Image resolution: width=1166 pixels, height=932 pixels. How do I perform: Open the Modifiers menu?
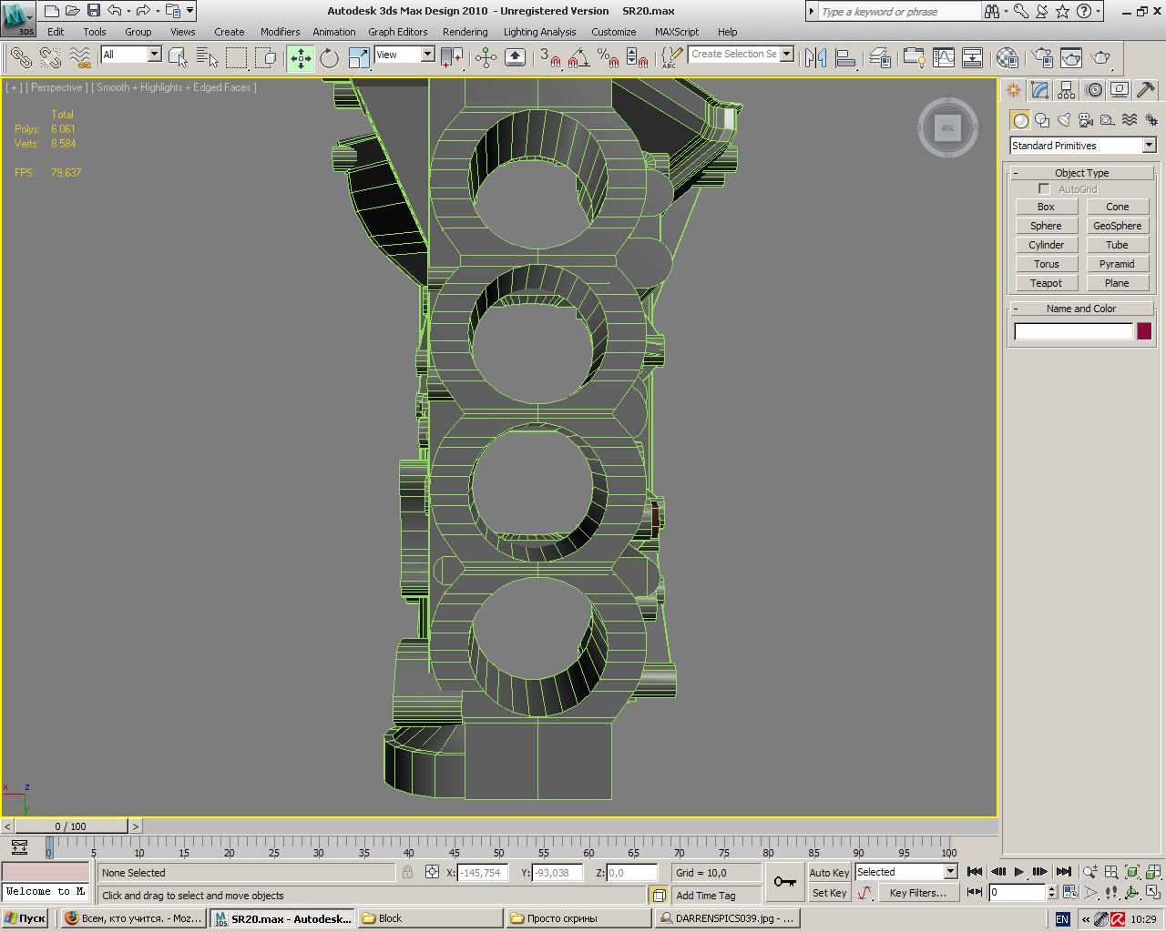280,32
